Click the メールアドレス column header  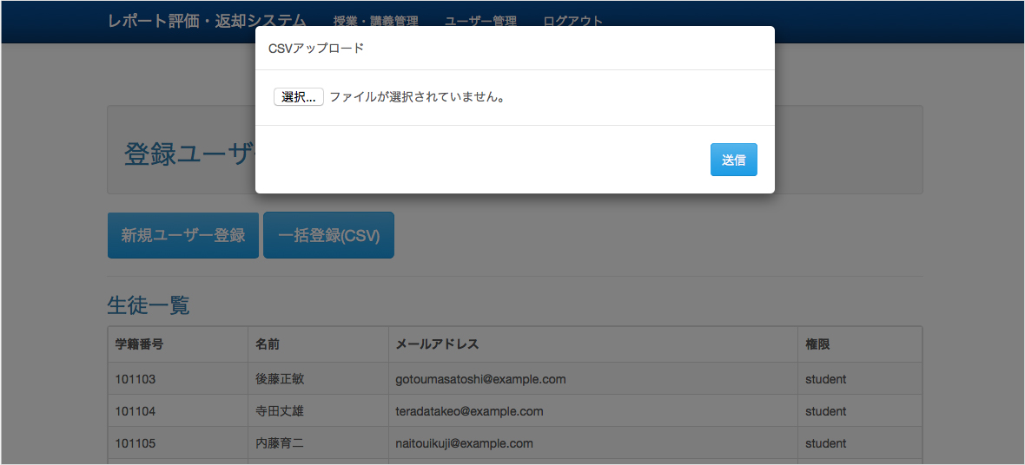[437, 344]
